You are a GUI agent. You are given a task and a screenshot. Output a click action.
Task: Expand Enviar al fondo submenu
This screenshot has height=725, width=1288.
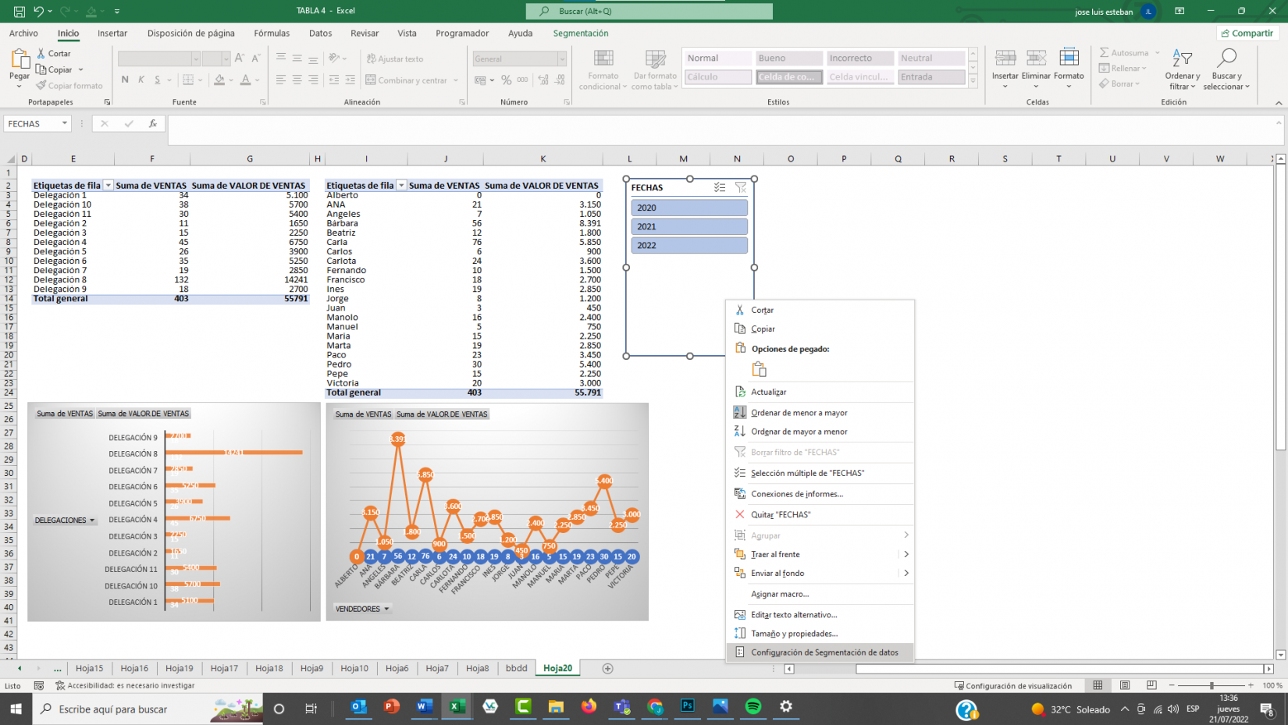[906, 573]
